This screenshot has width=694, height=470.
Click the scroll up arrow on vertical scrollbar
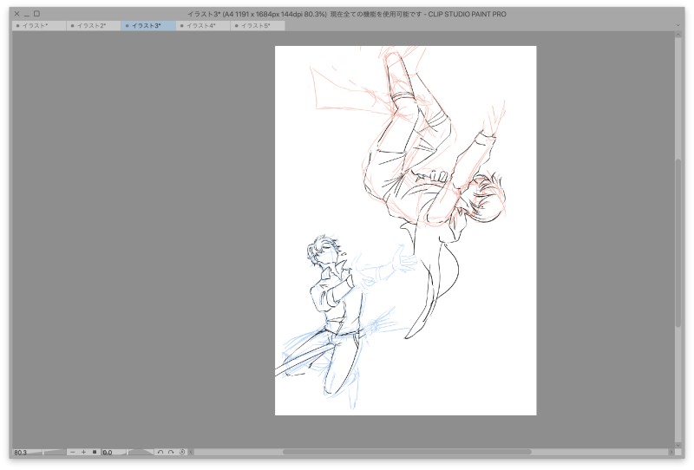[x=678, y=35]
